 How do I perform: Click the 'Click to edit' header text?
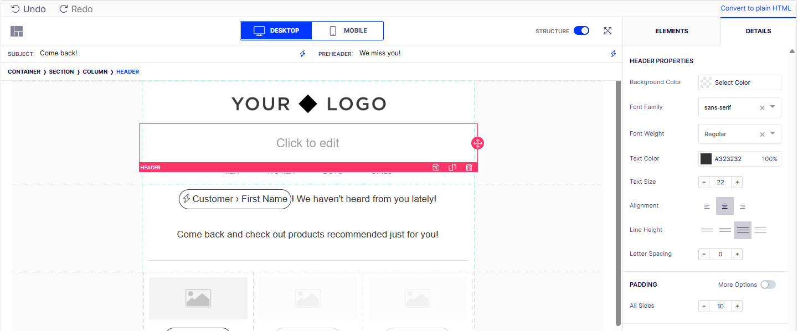point(308,143)
